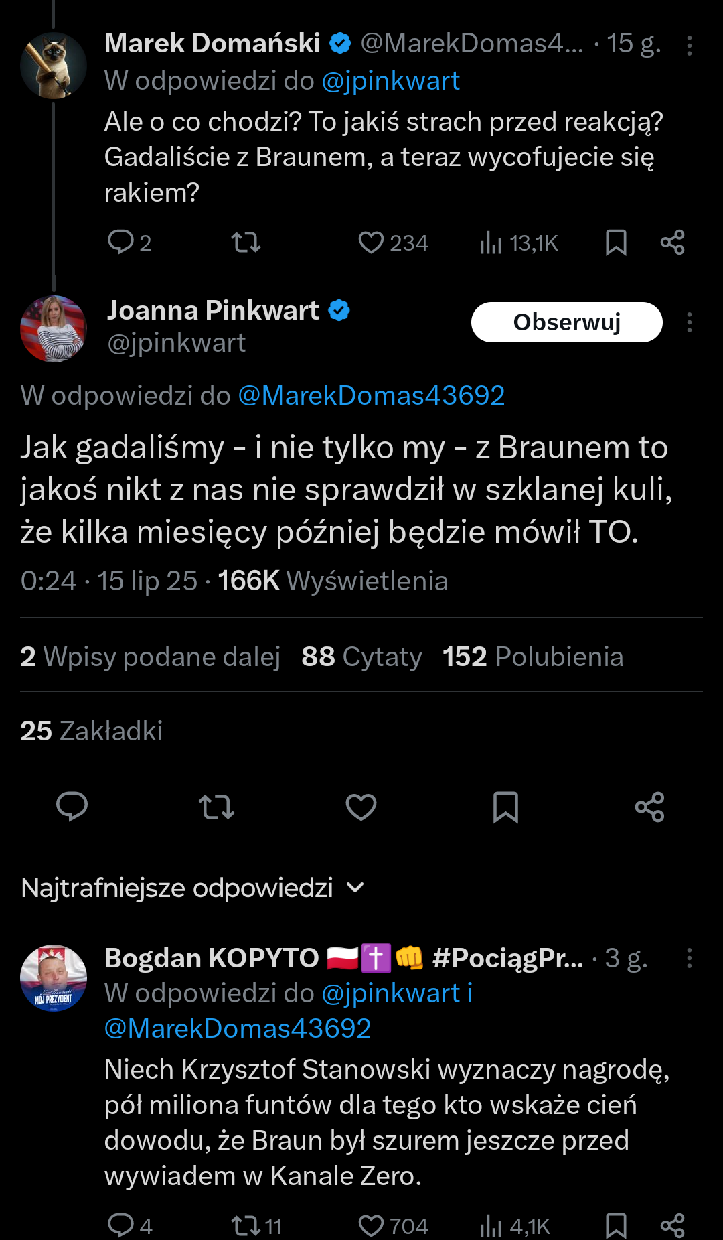Viewport: 723px width, 1240px height.
Task: Open more options for Marek Domański's post
Action: (689, 46)
